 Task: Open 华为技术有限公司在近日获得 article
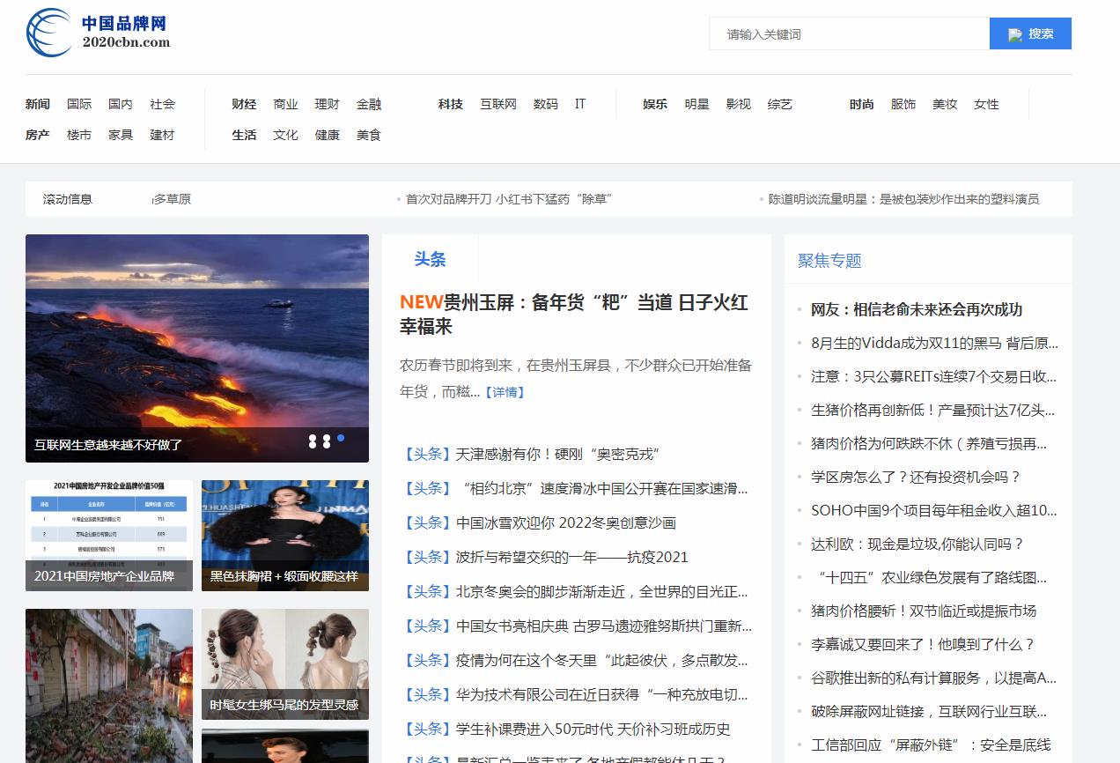point(604,695)
